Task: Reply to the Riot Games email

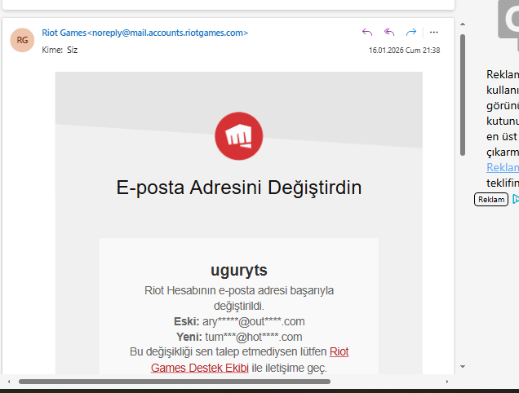Action: (x=367, y=32)
